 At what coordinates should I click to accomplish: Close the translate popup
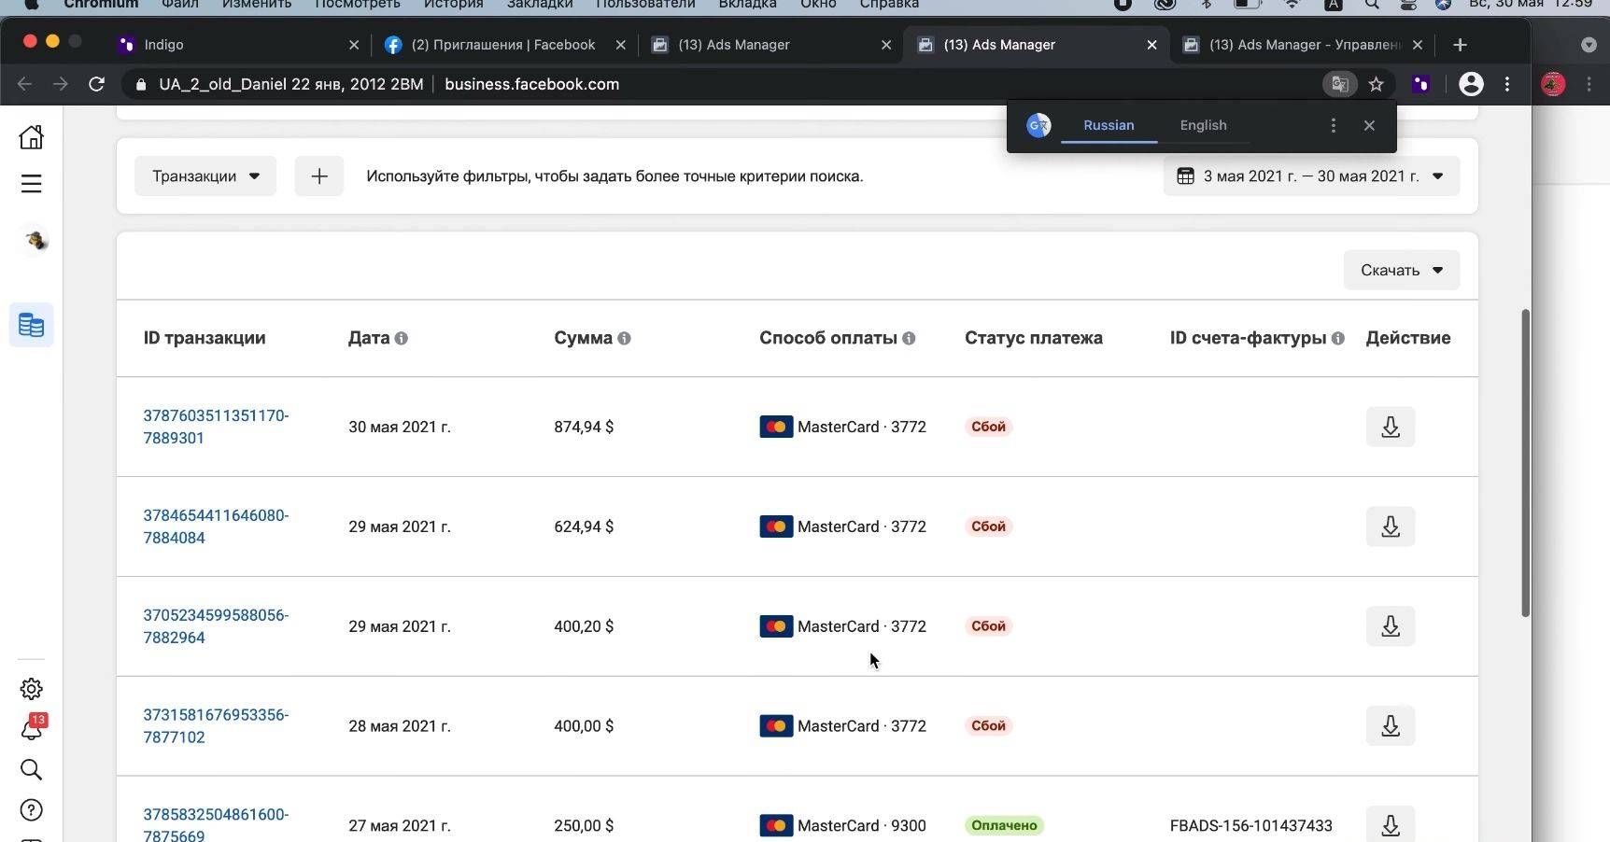click(x=1369, y=125)
